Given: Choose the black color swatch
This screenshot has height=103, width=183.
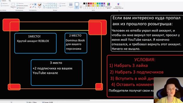Looking at the screenshot, I should 84,3.
